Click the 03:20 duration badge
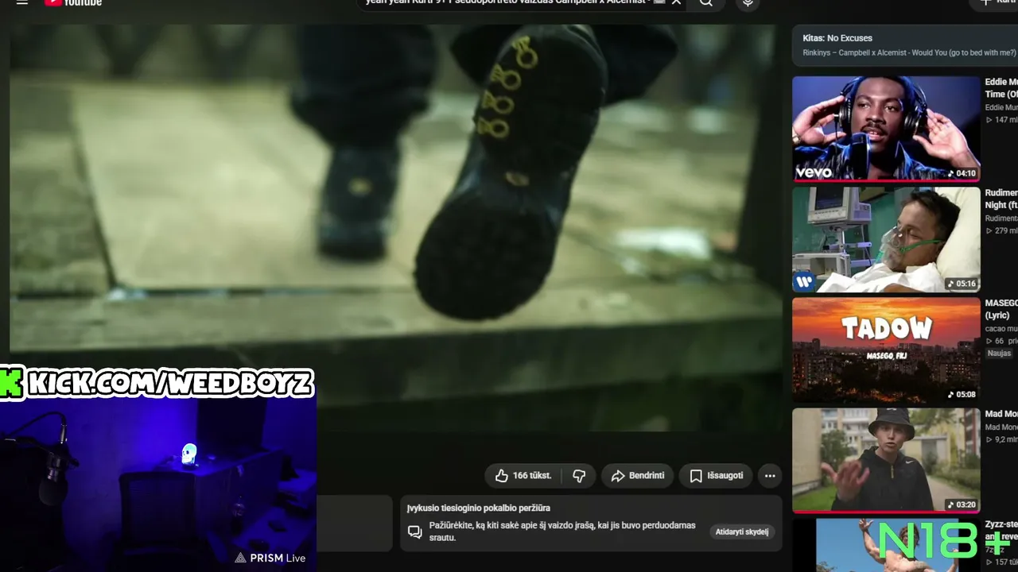Viewport: 1018px width, 572px height. pyautogui.click(x=962, y=504)
